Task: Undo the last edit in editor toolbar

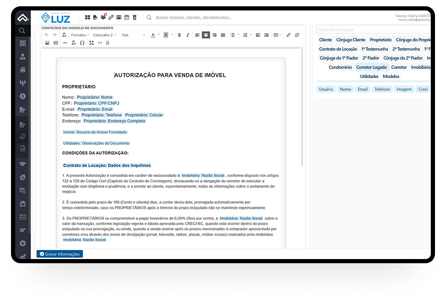Action: coord(46,35)
